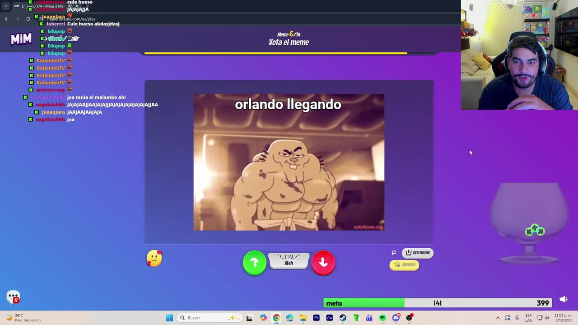Mute game sound with speaker icon
578x325 pixels.
(564, 299)
